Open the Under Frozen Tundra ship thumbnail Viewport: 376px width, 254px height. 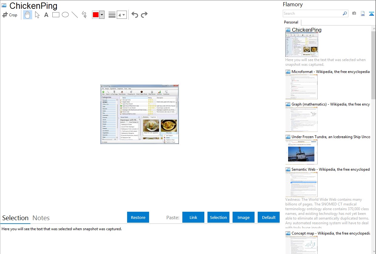[301, 152]
